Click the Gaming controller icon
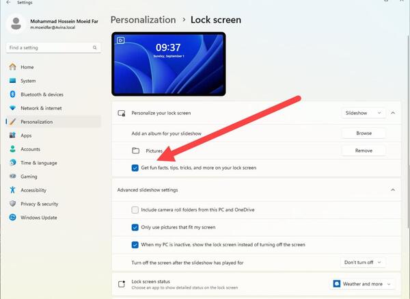The height and width of the screenshot is (299, 410). [12, 176]
